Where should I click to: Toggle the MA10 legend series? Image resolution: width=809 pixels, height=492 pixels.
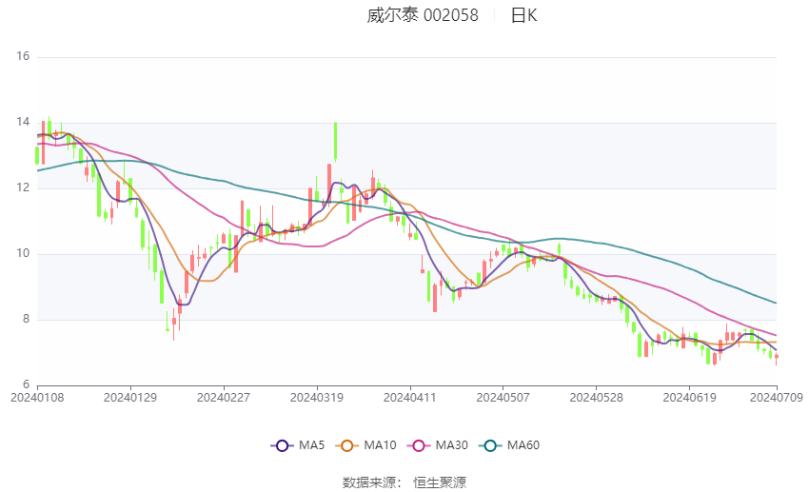click(366, 445)
